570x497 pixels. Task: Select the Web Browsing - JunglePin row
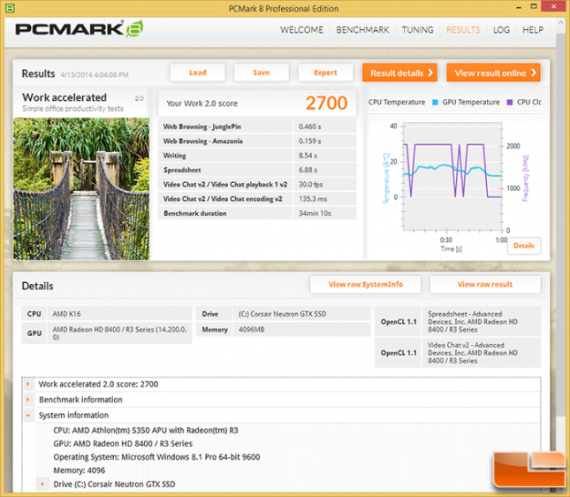(257, 126)
